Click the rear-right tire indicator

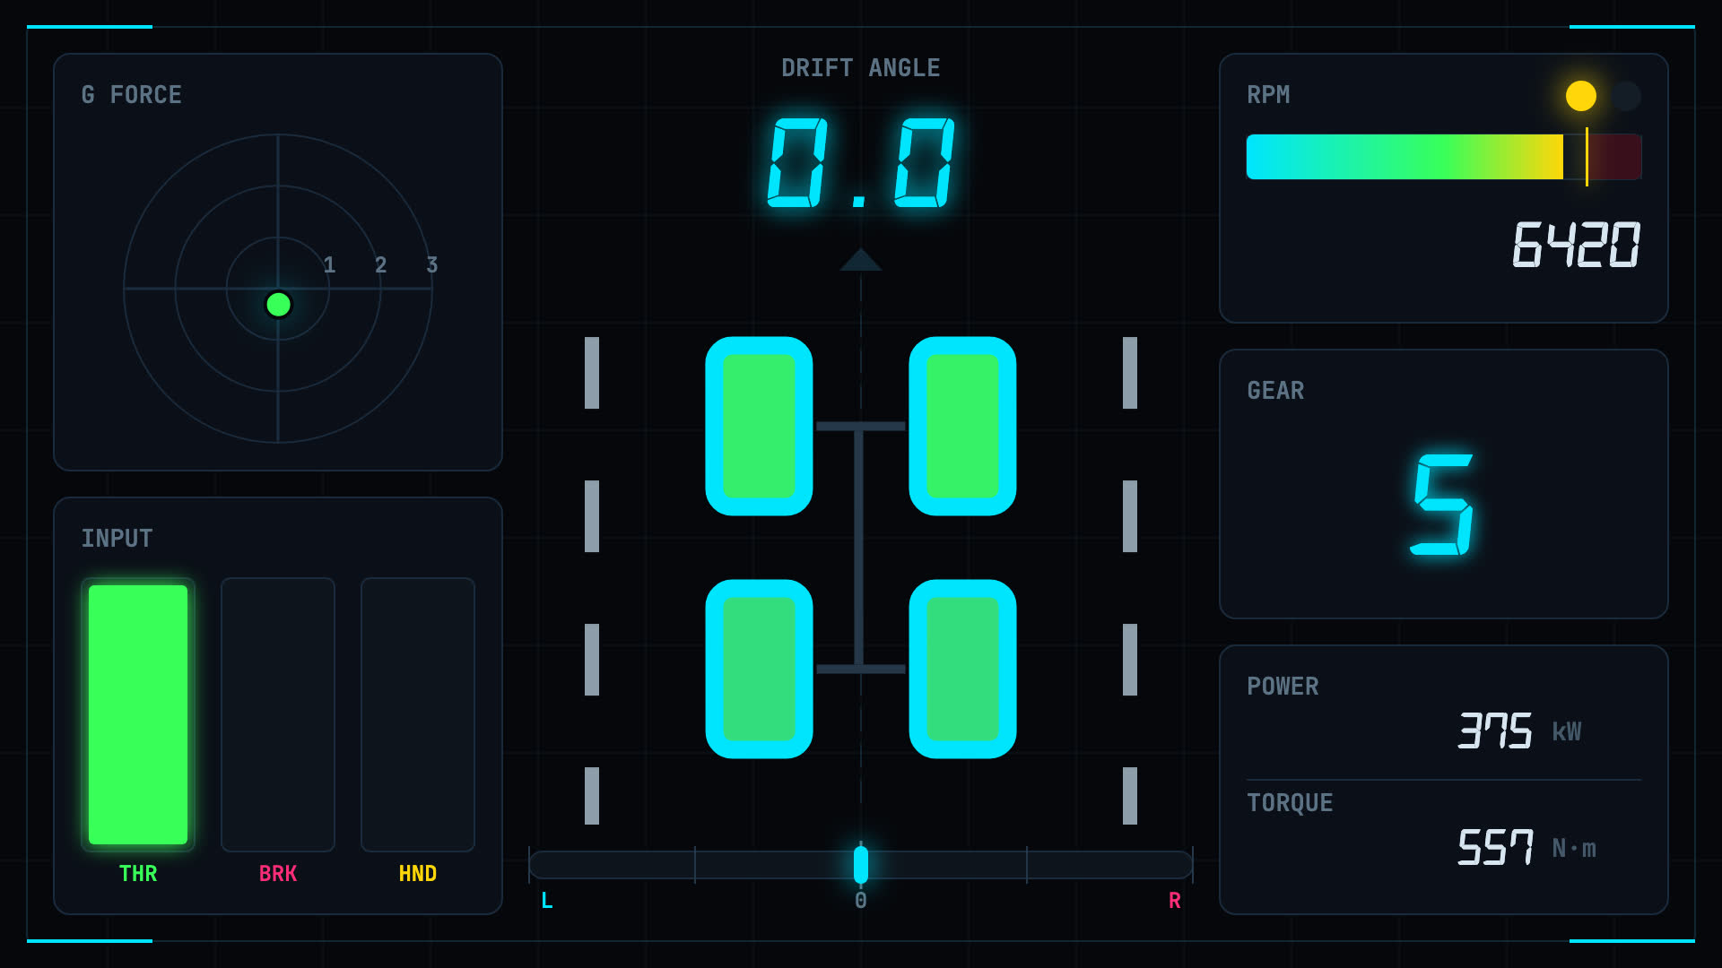click(x=962, y=669)
